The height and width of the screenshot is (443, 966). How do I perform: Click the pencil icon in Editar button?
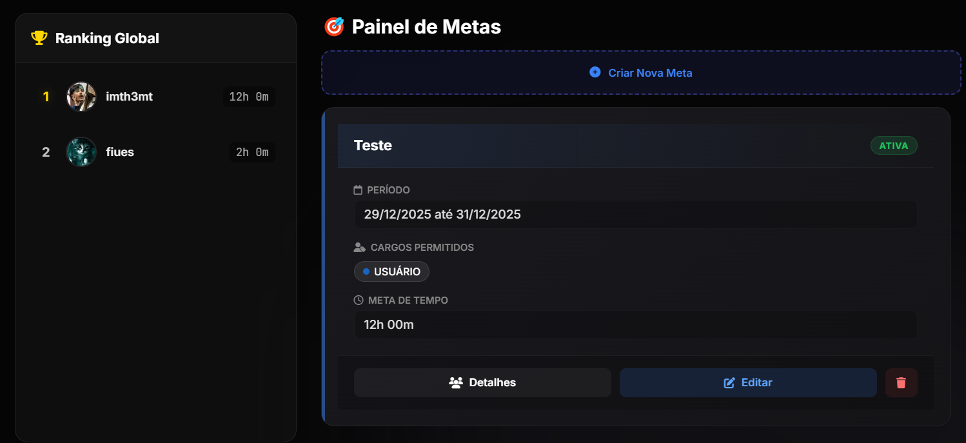[729, 382]
